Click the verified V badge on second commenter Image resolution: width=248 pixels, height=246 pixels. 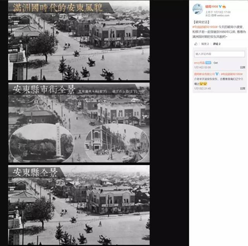point(217,74)
